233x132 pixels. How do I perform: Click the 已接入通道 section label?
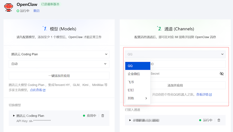pos(132,110)
